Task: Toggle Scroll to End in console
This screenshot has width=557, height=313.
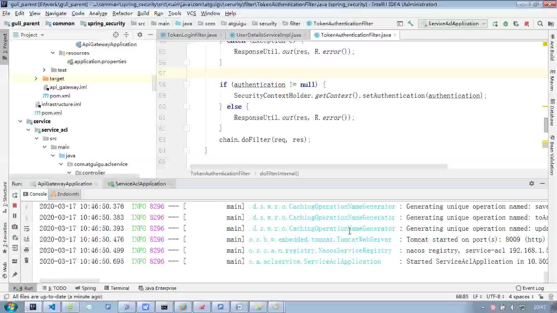Action: (x=27, y=239)
